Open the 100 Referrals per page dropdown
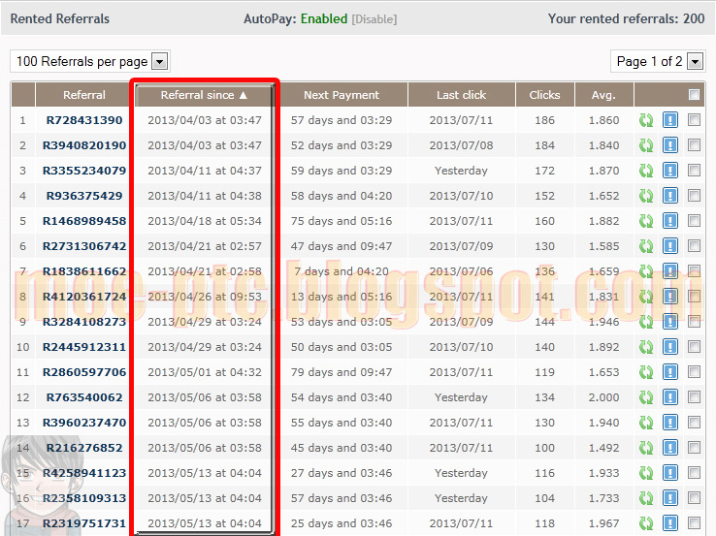 point(90,61)
